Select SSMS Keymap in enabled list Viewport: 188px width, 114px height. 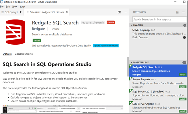(158, 34)
